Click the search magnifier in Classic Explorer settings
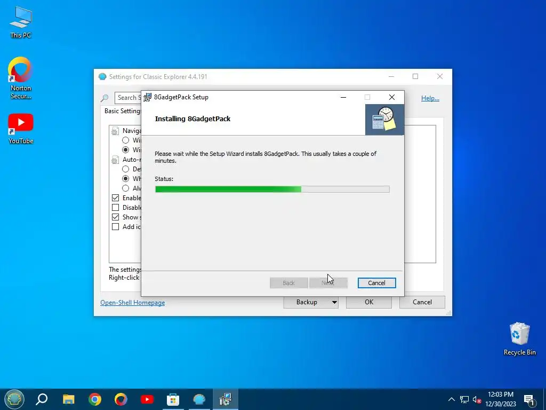 click(x=105, y=98)
